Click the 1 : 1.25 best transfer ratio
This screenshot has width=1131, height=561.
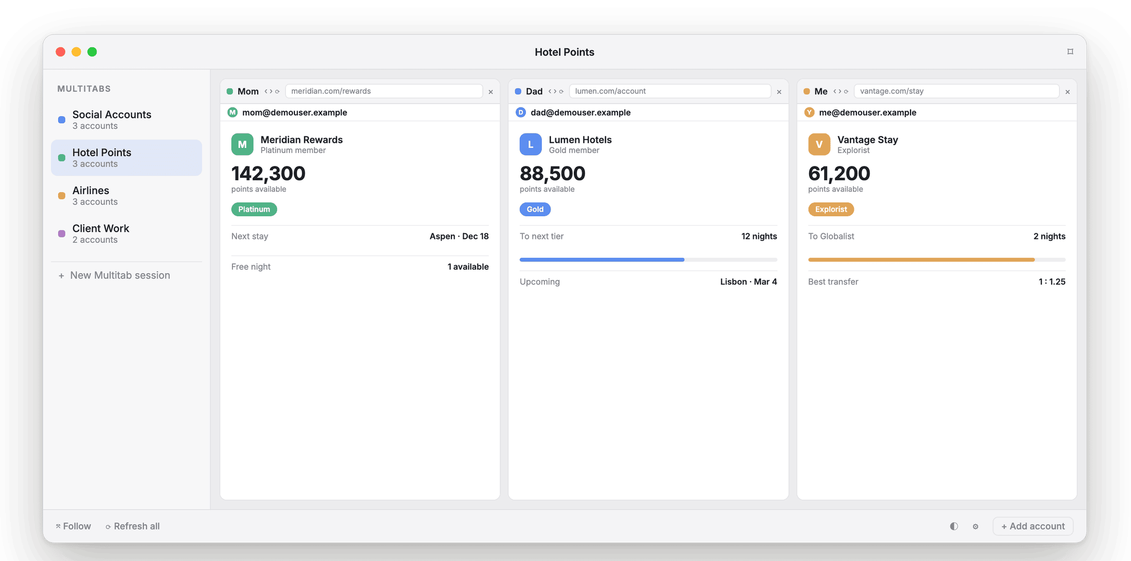coord(1052,282)
